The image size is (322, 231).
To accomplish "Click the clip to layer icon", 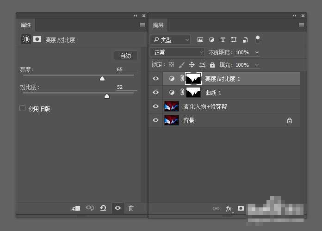I will click(76, 208).
